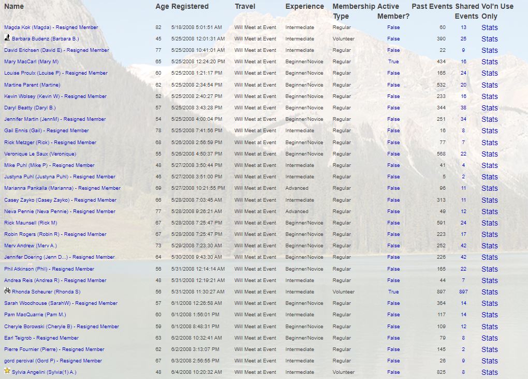
Task: Open Magda Kok's member profile link
Action: coord(51,27)
